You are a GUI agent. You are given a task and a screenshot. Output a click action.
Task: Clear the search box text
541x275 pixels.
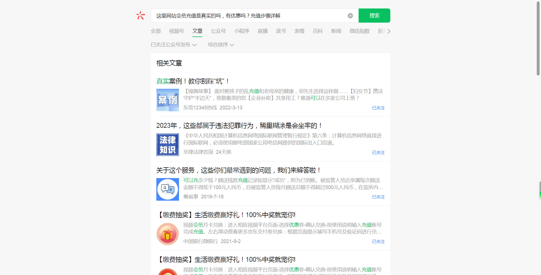(x=350, y=16)
